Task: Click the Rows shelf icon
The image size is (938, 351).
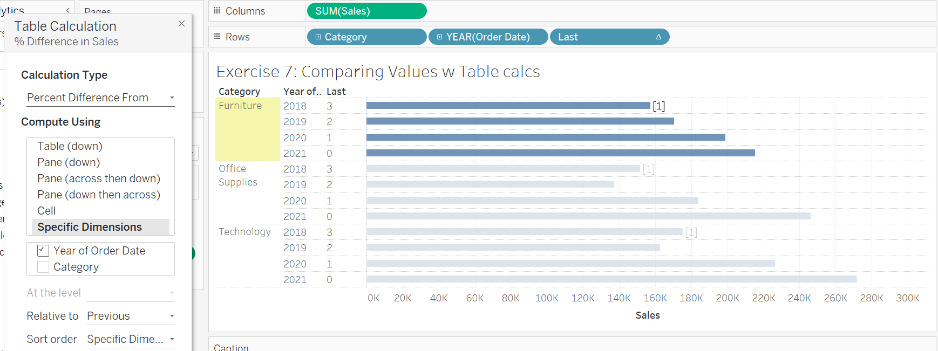Action: pos(217,37)
